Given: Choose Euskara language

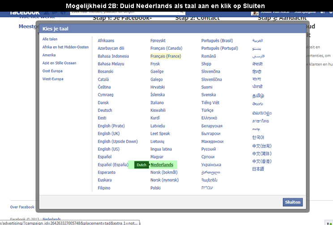Looking at the screenshot, I should coord(105,180).
